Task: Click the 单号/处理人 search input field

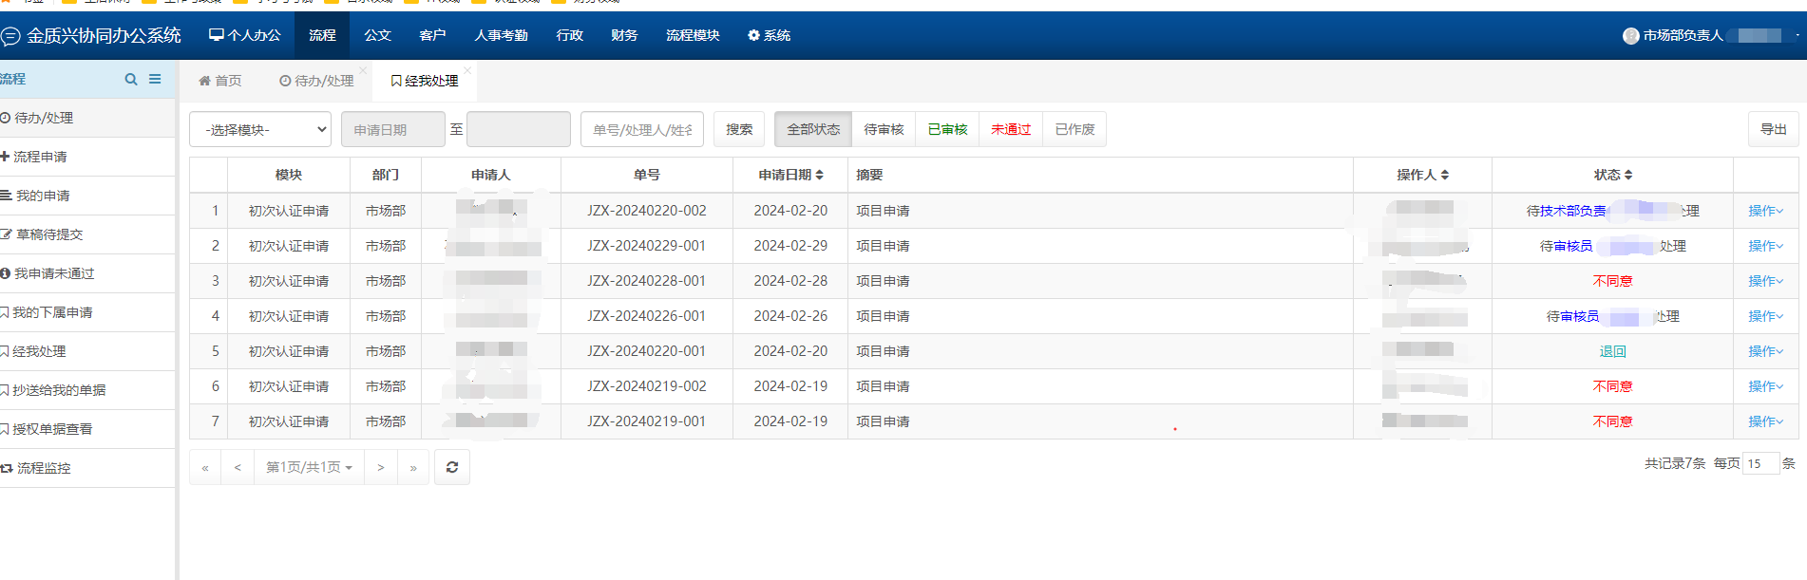Action: [x=642, y=130]
